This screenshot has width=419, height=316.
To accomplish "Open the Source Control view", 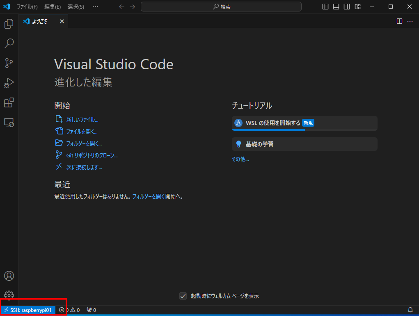I will point(9,63).
